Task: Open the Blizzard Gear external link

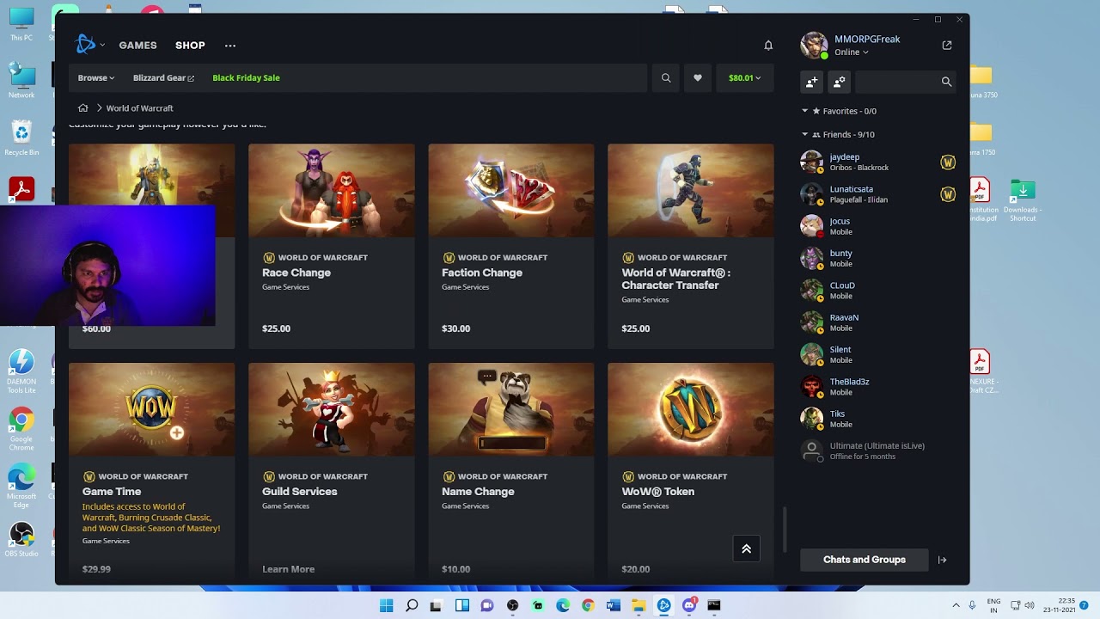Action: (163, 77)
